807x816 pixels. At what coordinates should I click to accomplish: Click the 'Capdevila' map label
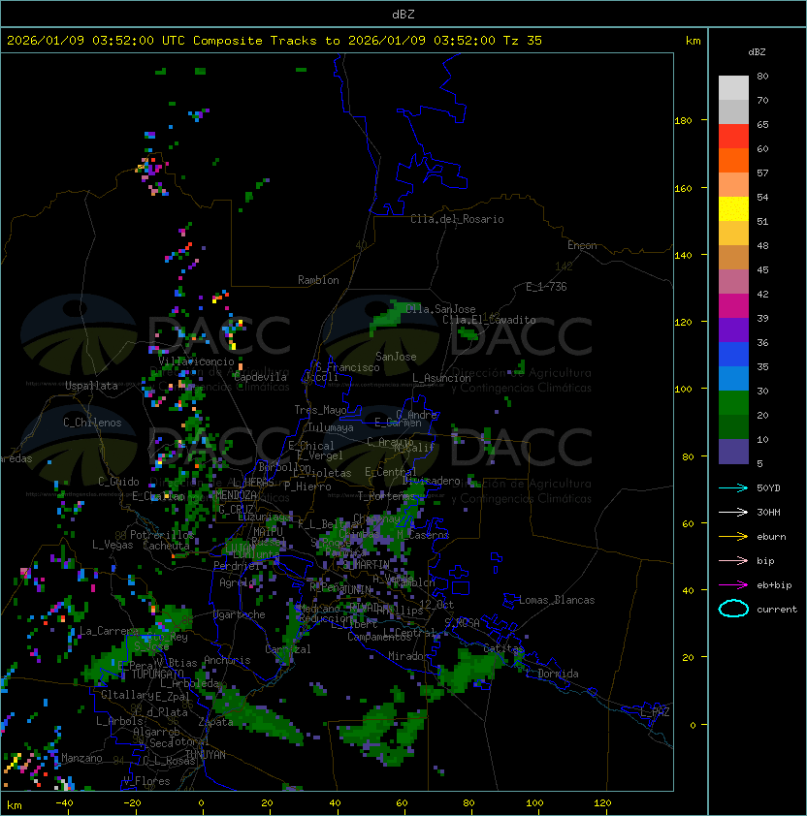260,377
